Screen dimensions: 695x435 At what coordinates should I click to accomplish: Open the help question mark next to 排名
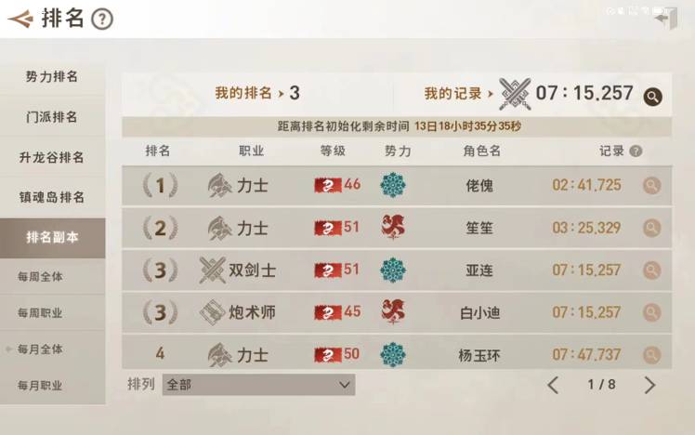102,19
